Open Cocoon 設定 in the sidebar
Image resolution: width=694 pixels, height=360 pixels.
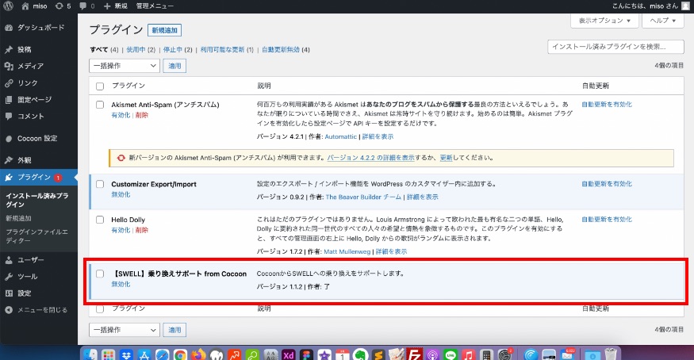(x=39, y=139)
